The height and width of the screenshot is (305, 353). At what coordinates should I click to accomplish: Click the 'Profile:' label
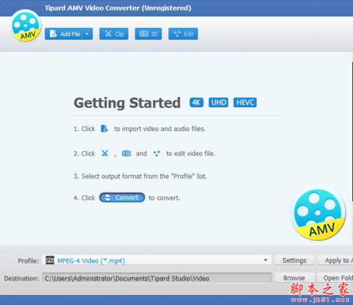(x=29, y=261)
